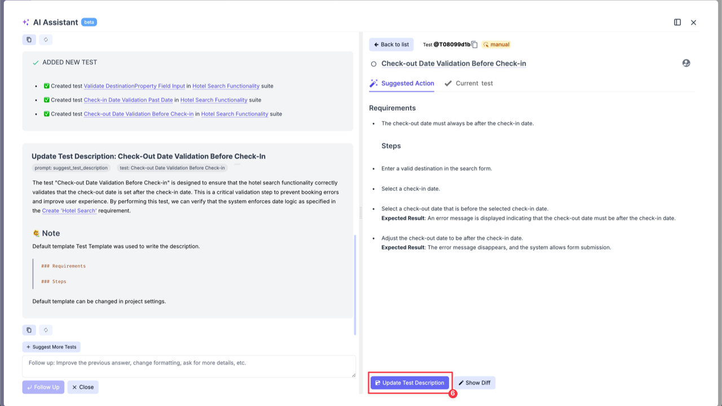Regenerate the test description response
This screenshot has height=406, width=722.
click(46, 330)
